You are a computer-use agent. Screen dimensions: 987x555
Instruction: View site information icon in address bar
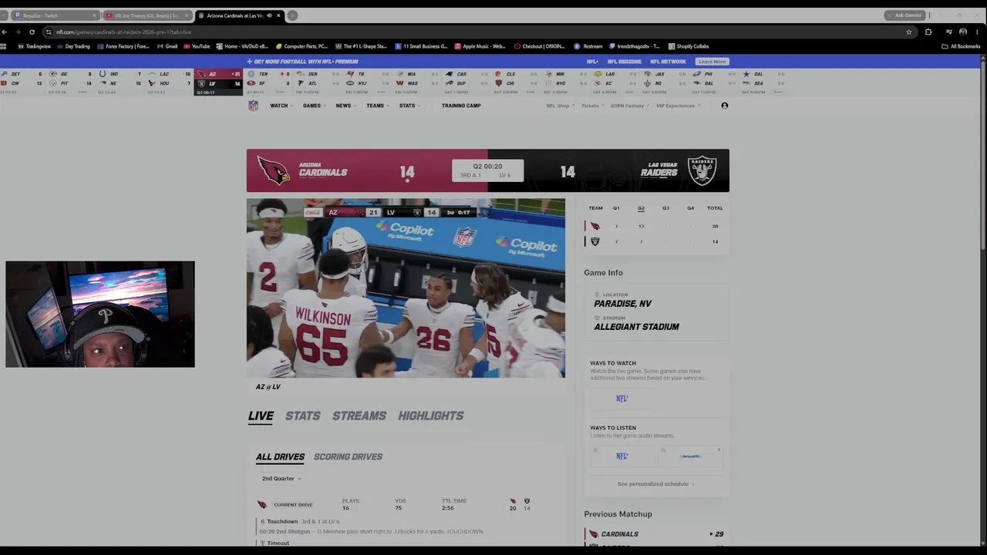coord(49,32)
